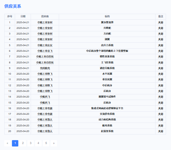The width and height of the screenshot is (171, 150).
Task: Click supplier 电科航电 in row 9
Action: click(x=45, y=68)
